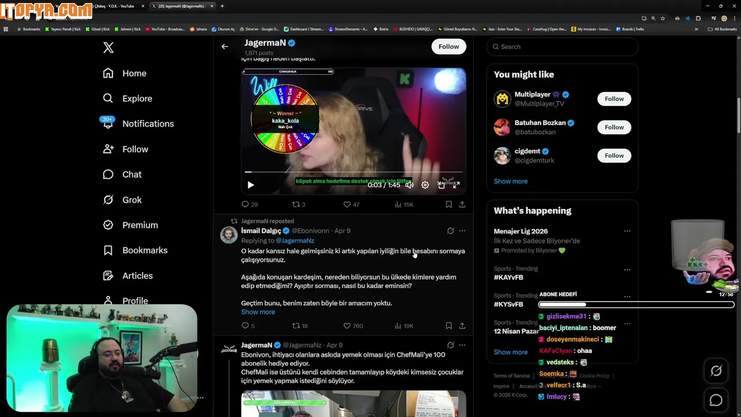Image resolution: width=741 pixels, height=417 pixels.
Task: Reply to the video tweet with 29 replies
Action: pos(250,204)
